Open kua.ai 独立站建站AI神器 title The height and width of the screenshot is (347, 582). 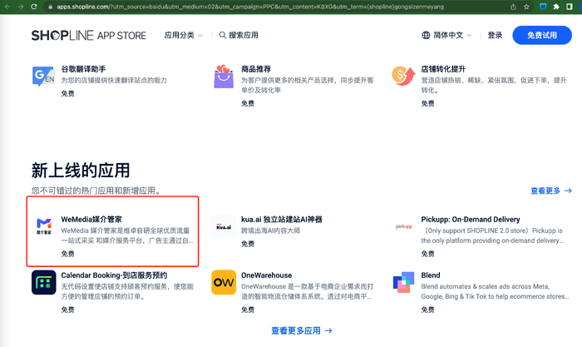pos(282,220)
